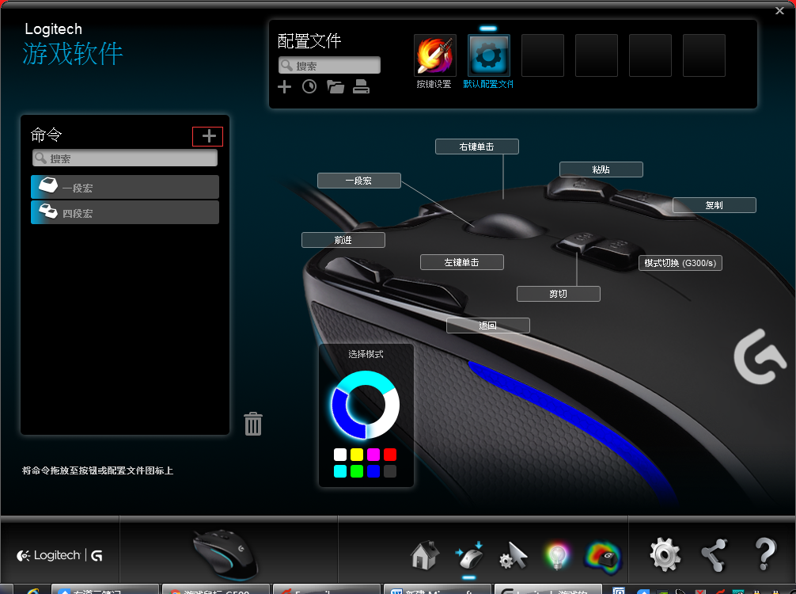Click the 左键单击 button label
This screenshot has width=796, height=594.
(x=462, y=263)
